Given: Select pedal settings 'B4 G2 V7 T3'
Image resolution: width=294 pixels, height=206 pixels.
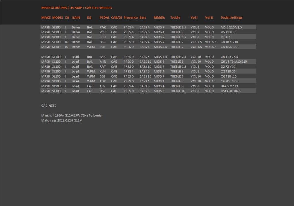Looking at the screenshot, I should (229, 86).
